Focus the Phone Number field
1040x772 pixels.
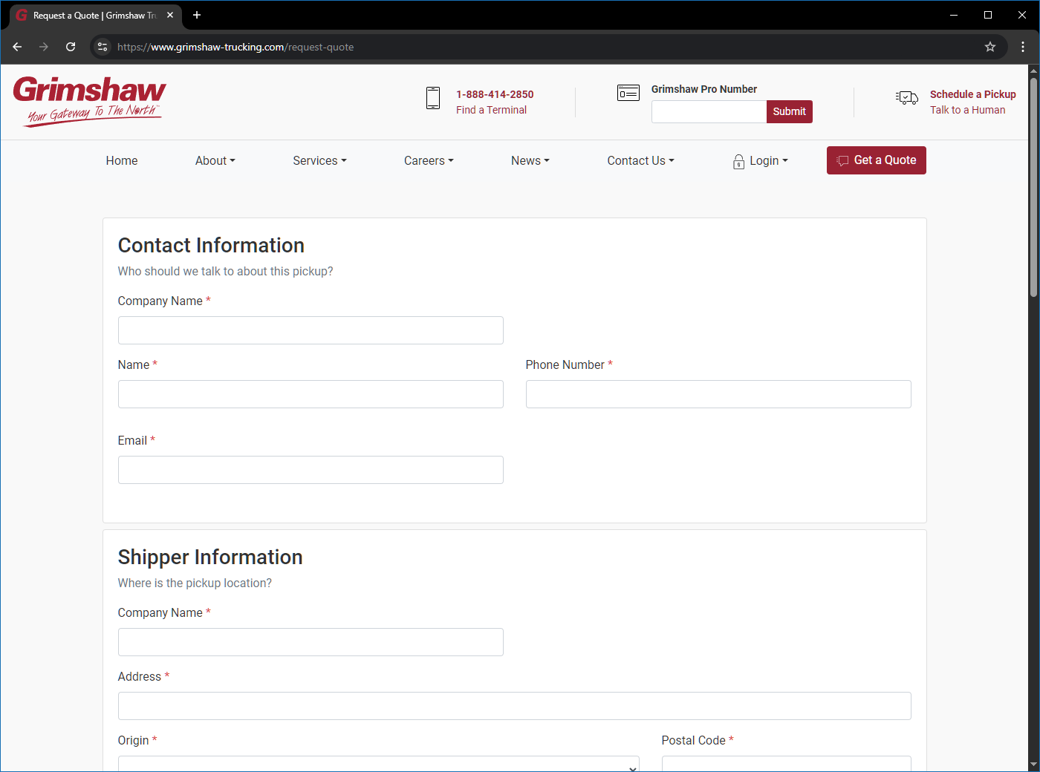point(718,394)
